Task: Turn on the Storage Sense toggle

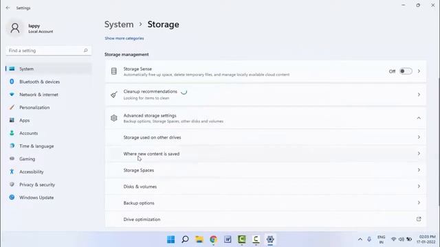Action: (x=406, y=71)
